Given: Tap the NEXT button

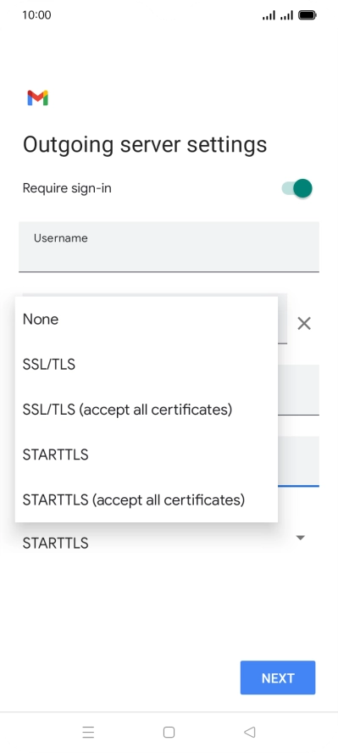Looking at the screenshot, I should click(x=278, y=678).
